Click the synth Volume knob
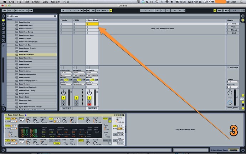This screenshot has width=246, height=154. (x=117, y=121)
